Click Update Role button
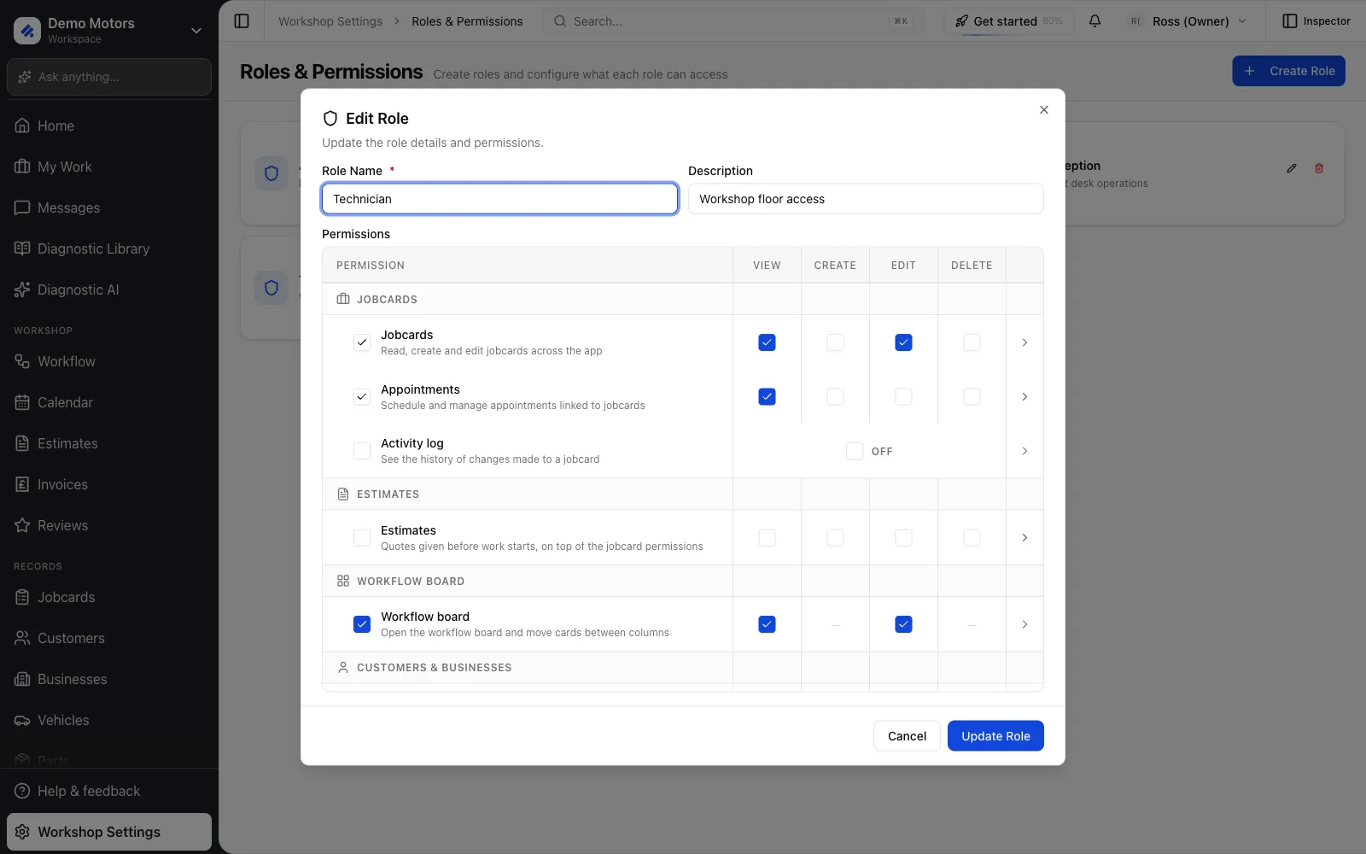 point(995,736)
